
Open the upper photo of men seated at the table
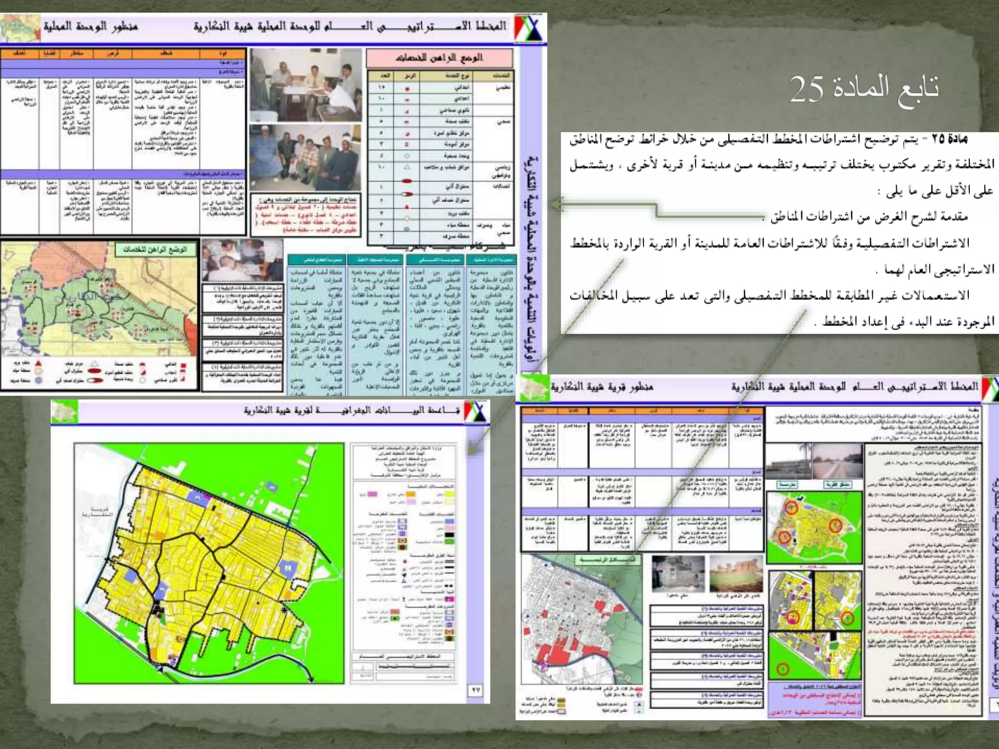(x=306, y=85)
